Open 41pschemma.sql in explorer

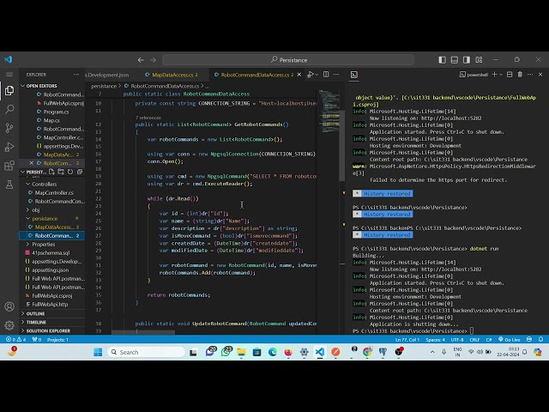point(51,252)
